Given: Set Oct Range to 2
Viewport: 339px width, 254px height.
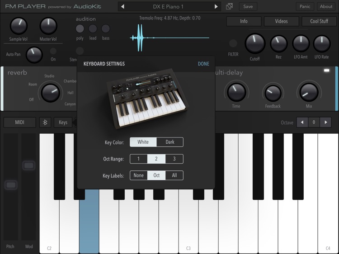Looking at the screenshot, I should click(x=156, y=159).
